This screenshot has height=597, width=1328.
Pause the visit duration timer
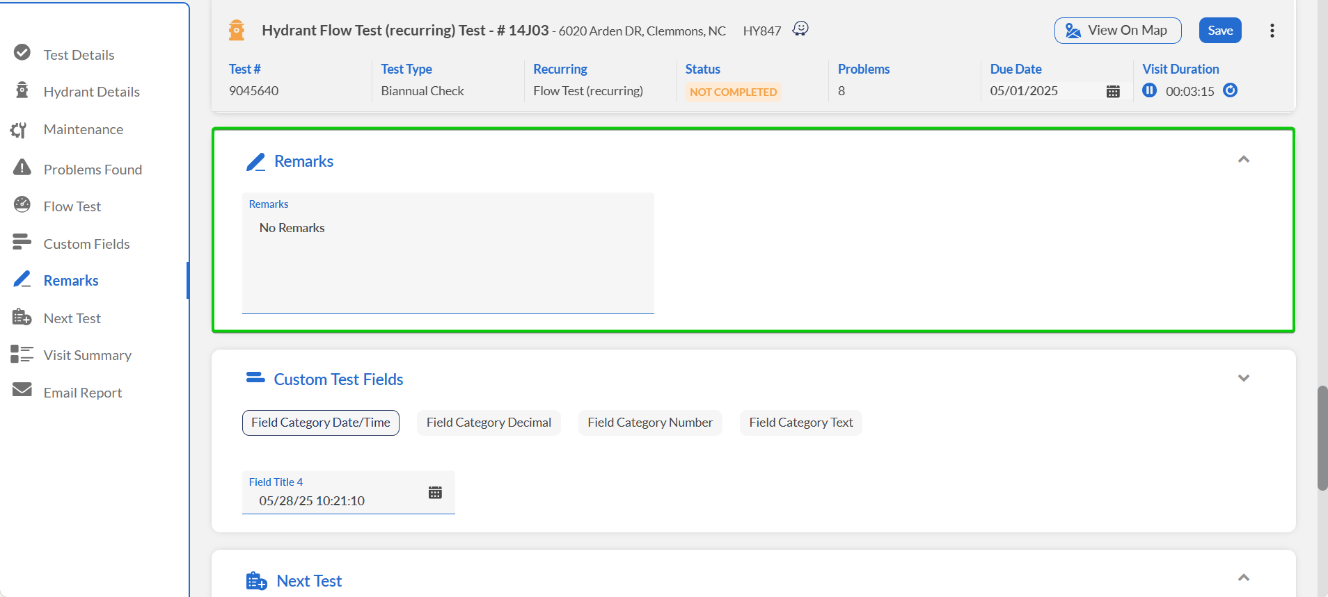(1149, 90)
